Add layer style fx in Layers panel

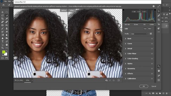[150, 93]
